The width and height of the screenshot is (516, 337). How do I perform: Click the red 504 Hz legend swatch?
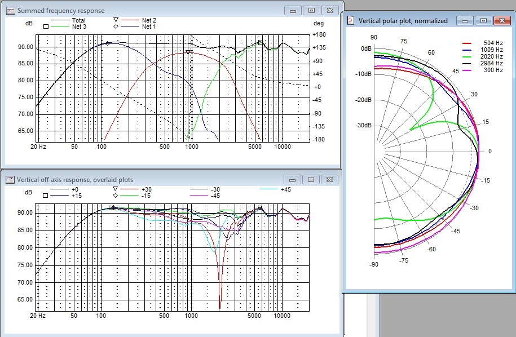point(466,43)
